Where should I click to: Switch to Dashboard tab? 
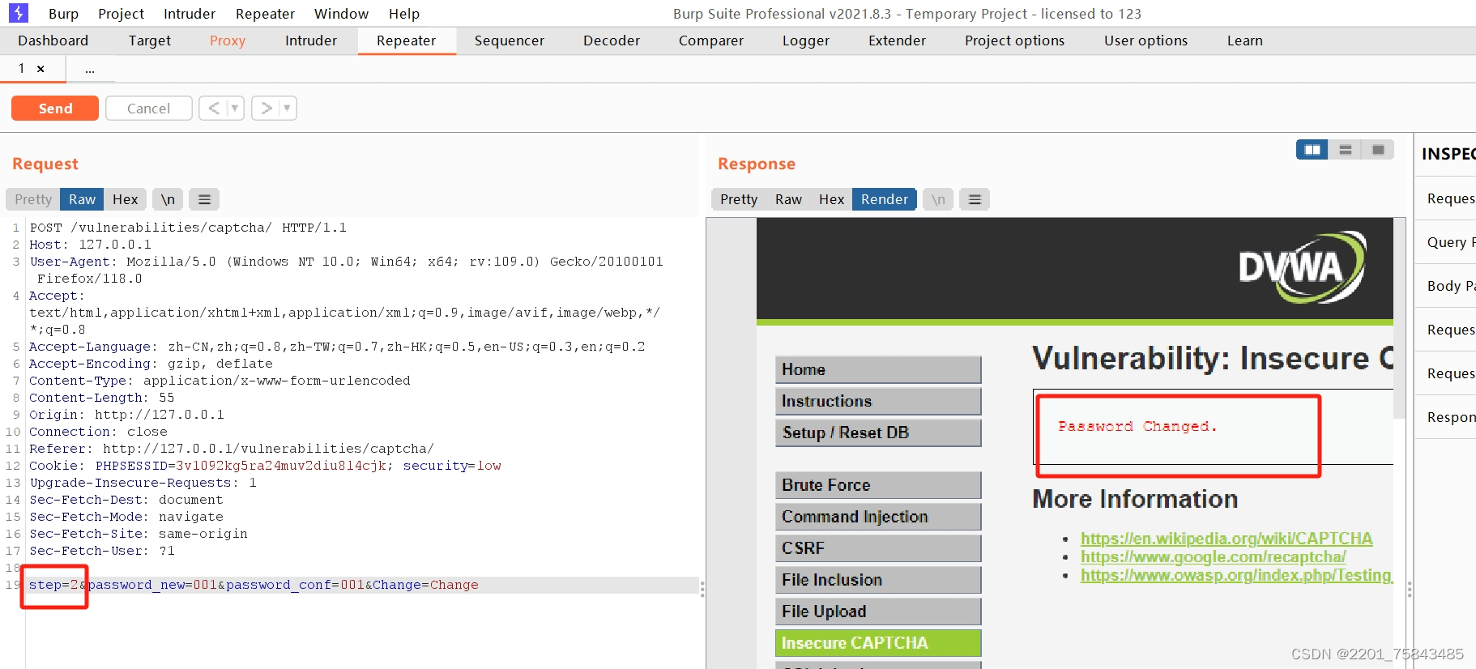pyautogui.click(x=53, y=40)
